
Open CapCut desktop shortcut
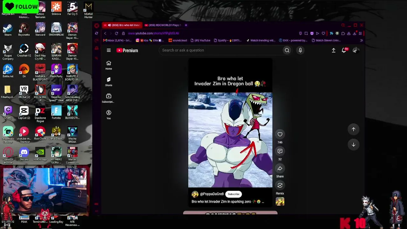(24, 113)
